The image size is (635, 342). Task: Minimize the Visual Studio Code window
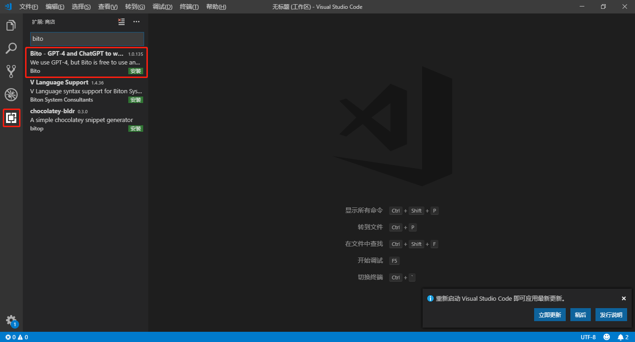[x=582, y=6]
